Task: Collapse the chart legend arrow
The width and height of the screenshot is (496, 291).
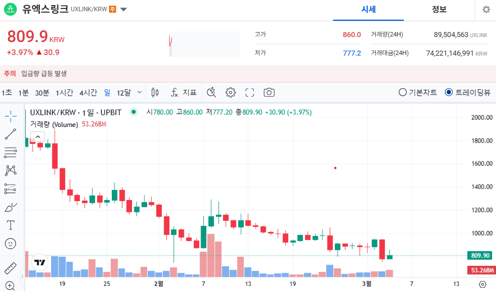Action: click(x=38, y=137)
